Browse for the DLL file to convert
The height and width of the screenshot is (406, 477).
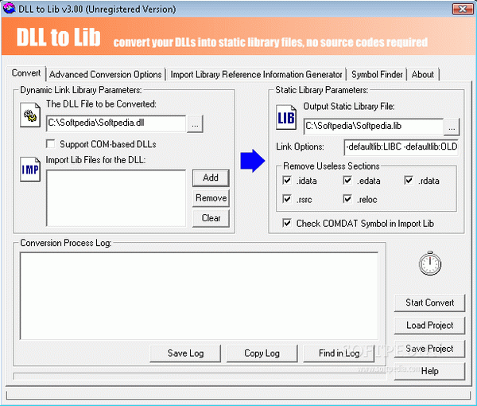195,124
